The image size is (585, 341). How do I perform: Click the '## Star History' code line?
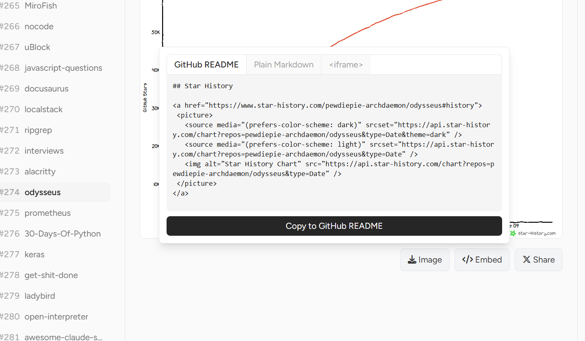click(x=203, y=86)
